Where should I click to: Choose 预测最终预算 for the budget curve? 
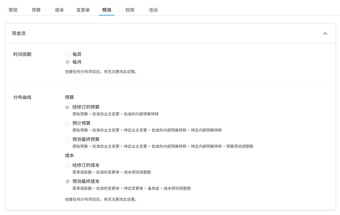coord(67,139)
